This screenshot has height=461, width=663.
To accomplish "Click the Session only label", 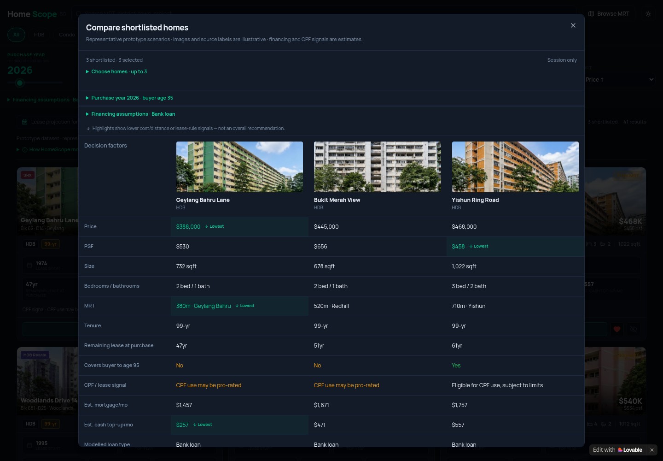I will click(x=562, y=60).
